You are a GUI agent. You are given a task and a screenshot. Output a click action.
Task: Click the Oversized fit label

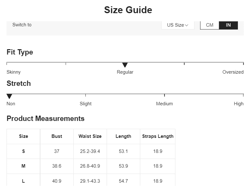pos(233,72)
